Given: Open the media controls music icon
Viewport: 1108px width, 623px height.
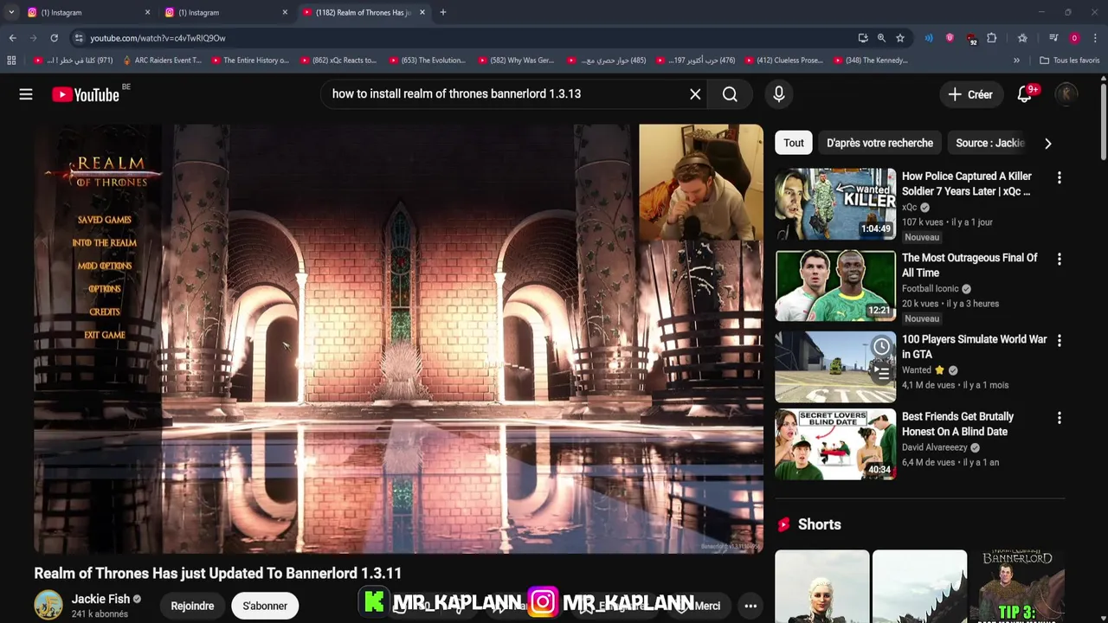Looking at the screenshot, I should [1053, 38].
